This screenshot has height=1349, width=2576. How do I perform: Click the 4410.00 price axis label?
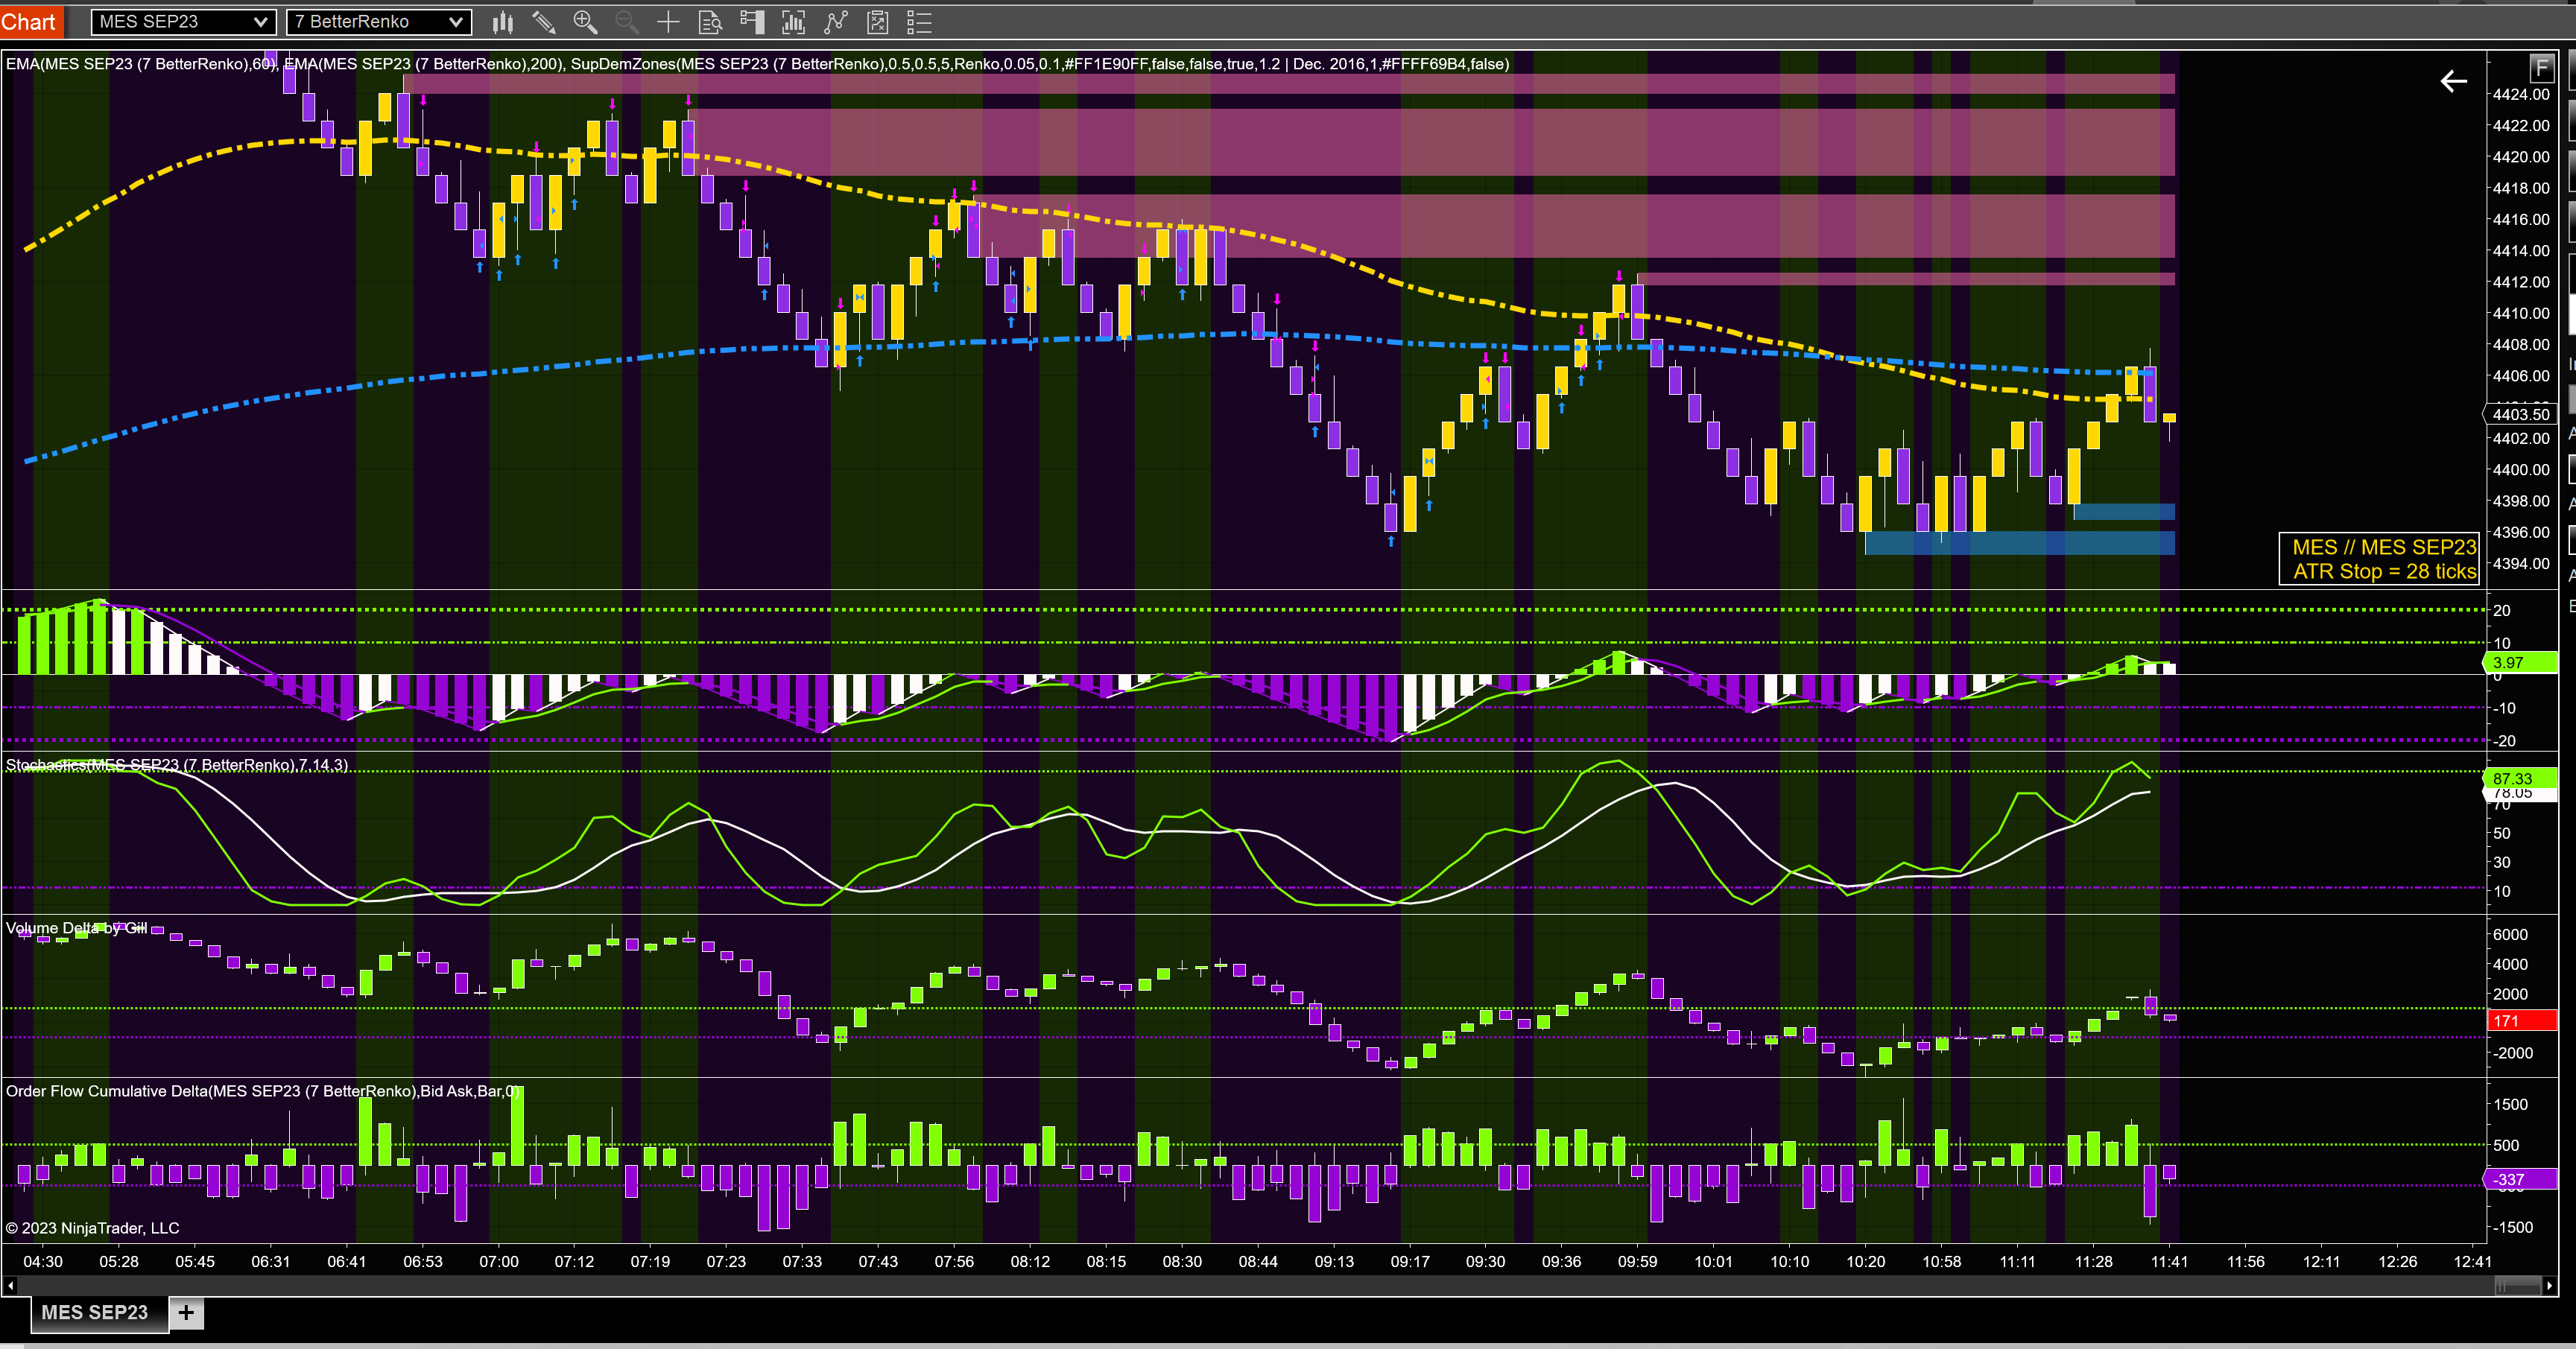[2520, 313]
